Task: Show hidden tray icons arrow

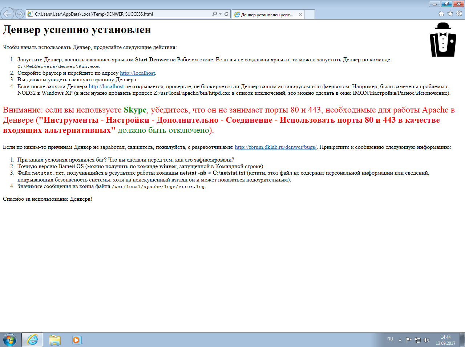Action: (x=400, y=340)
